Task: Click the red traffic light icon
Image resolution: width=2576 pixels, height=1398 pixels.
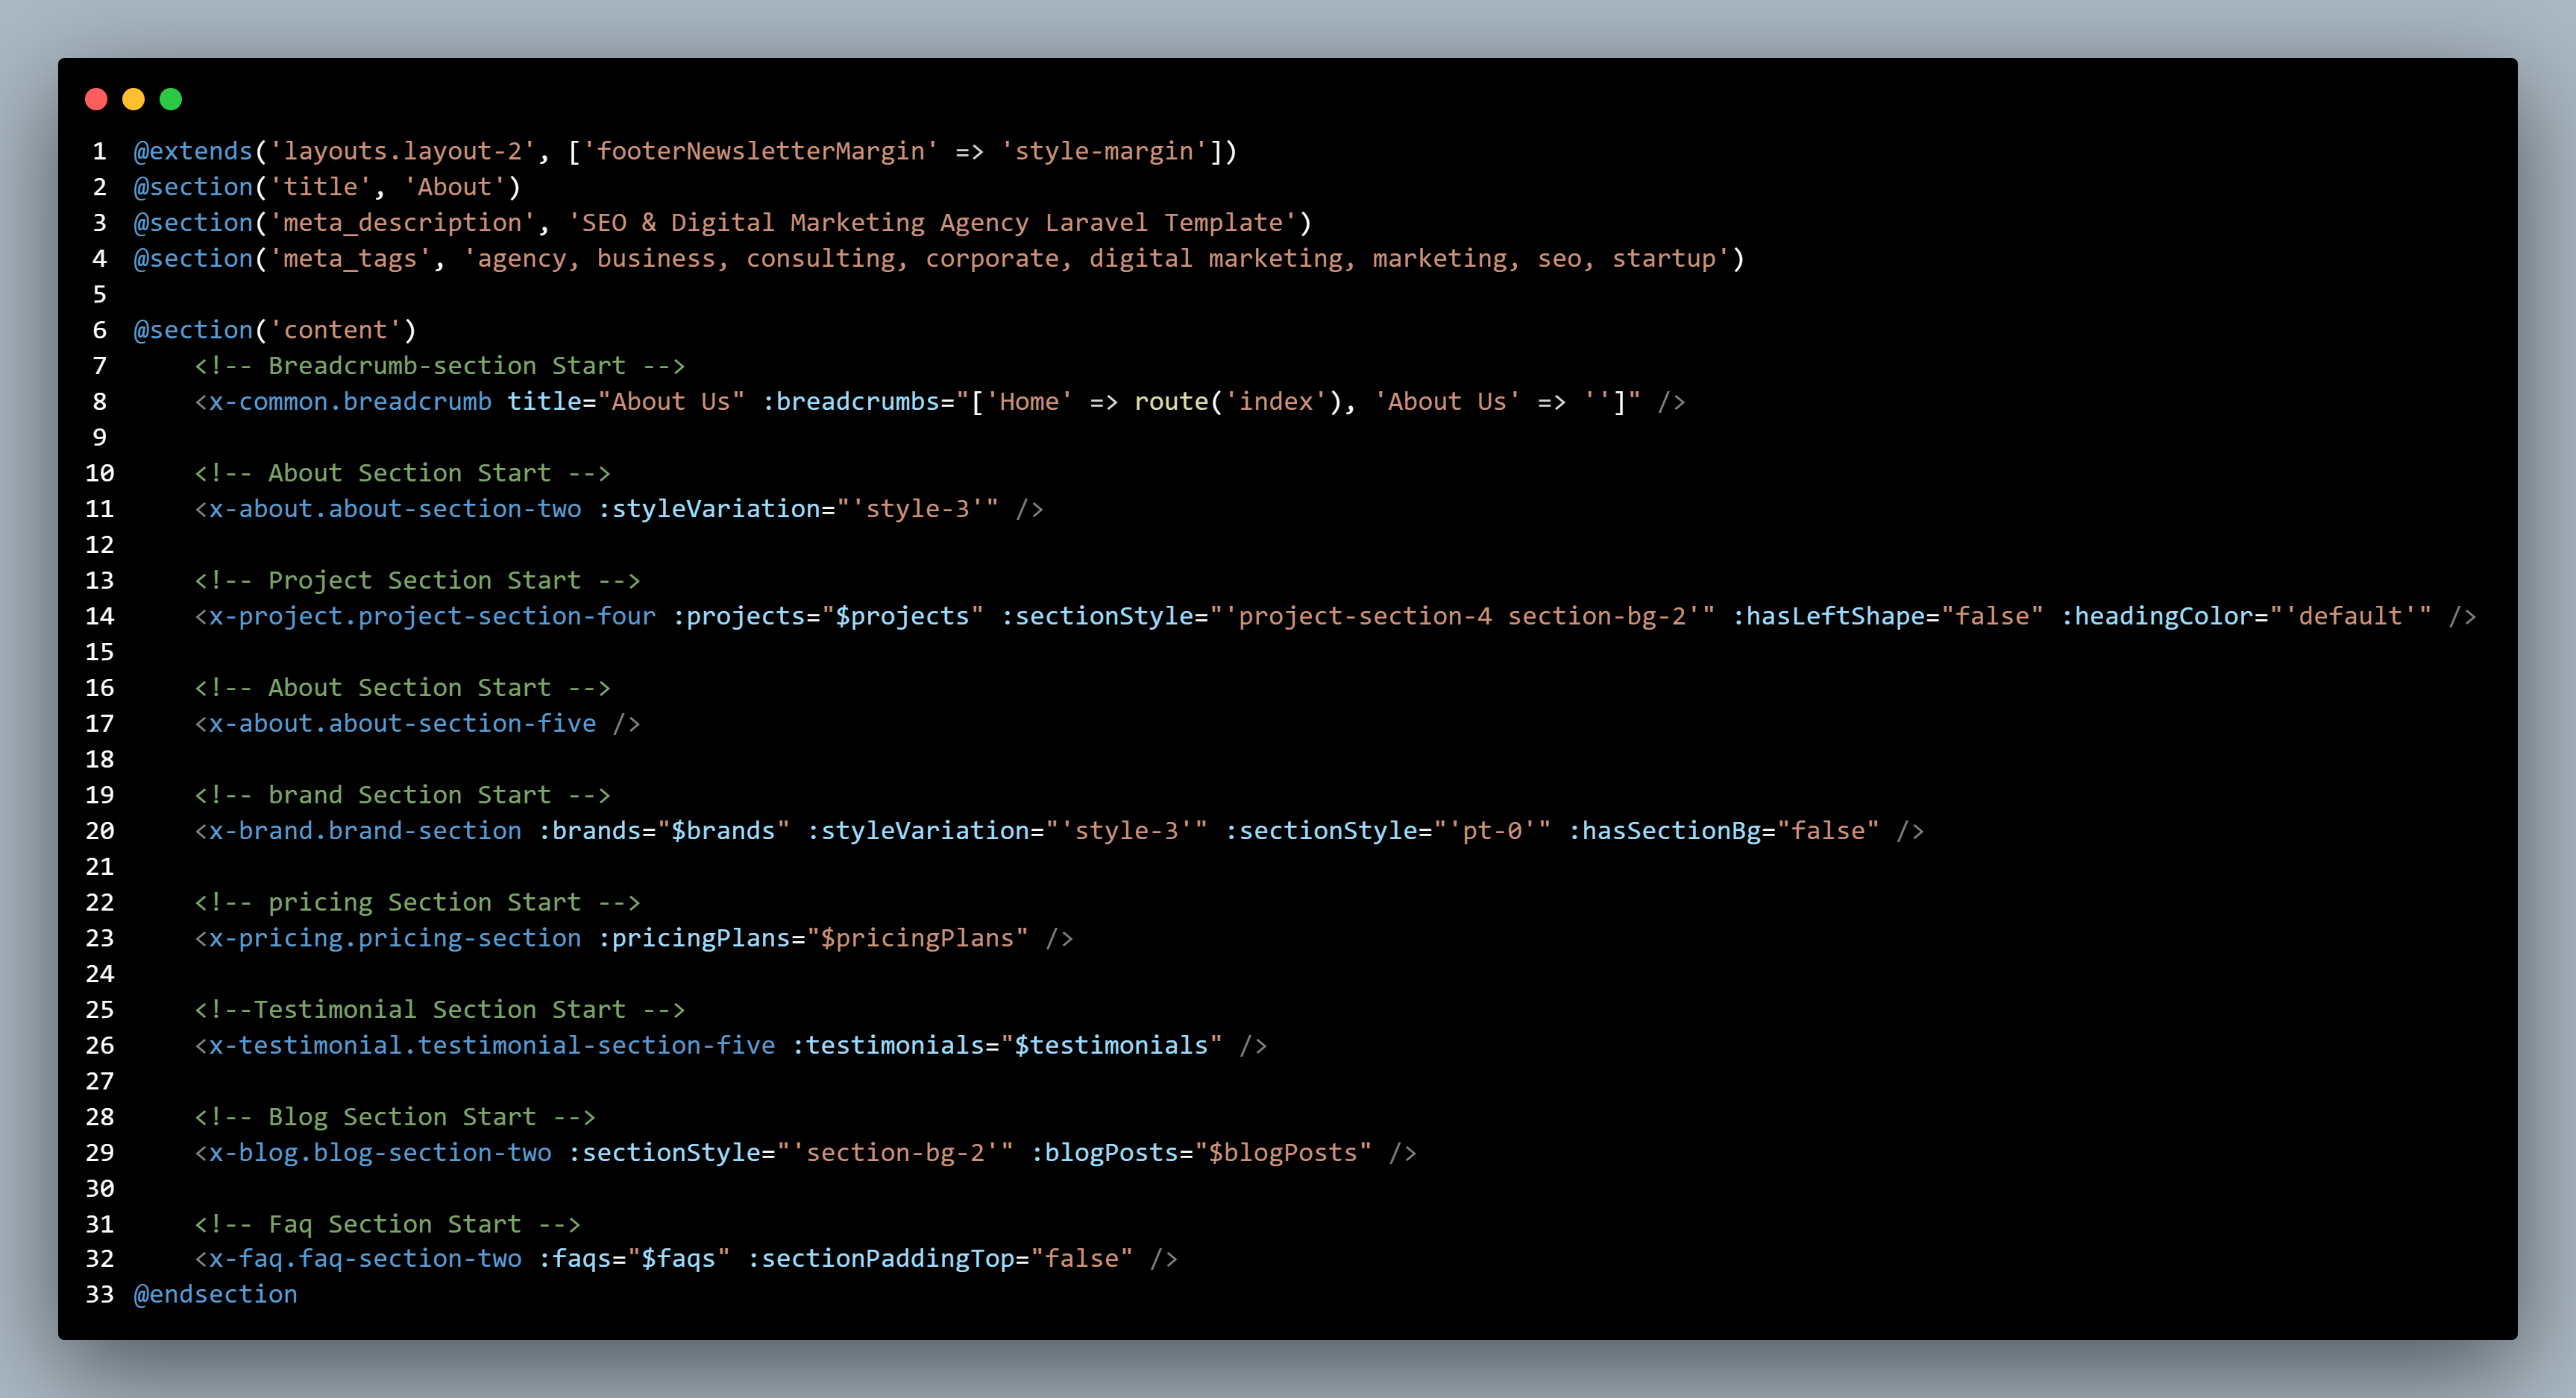Action: click(96, 99)
